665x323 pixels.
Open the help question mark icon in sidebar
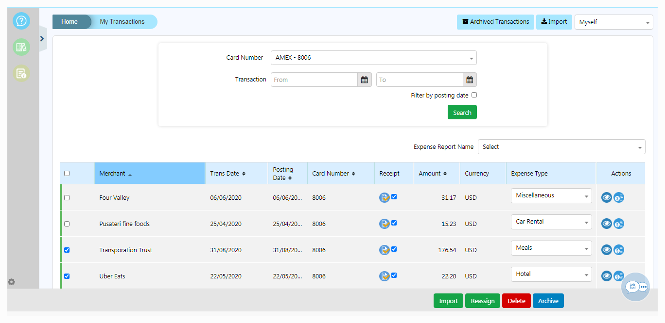tap(21, 21)
